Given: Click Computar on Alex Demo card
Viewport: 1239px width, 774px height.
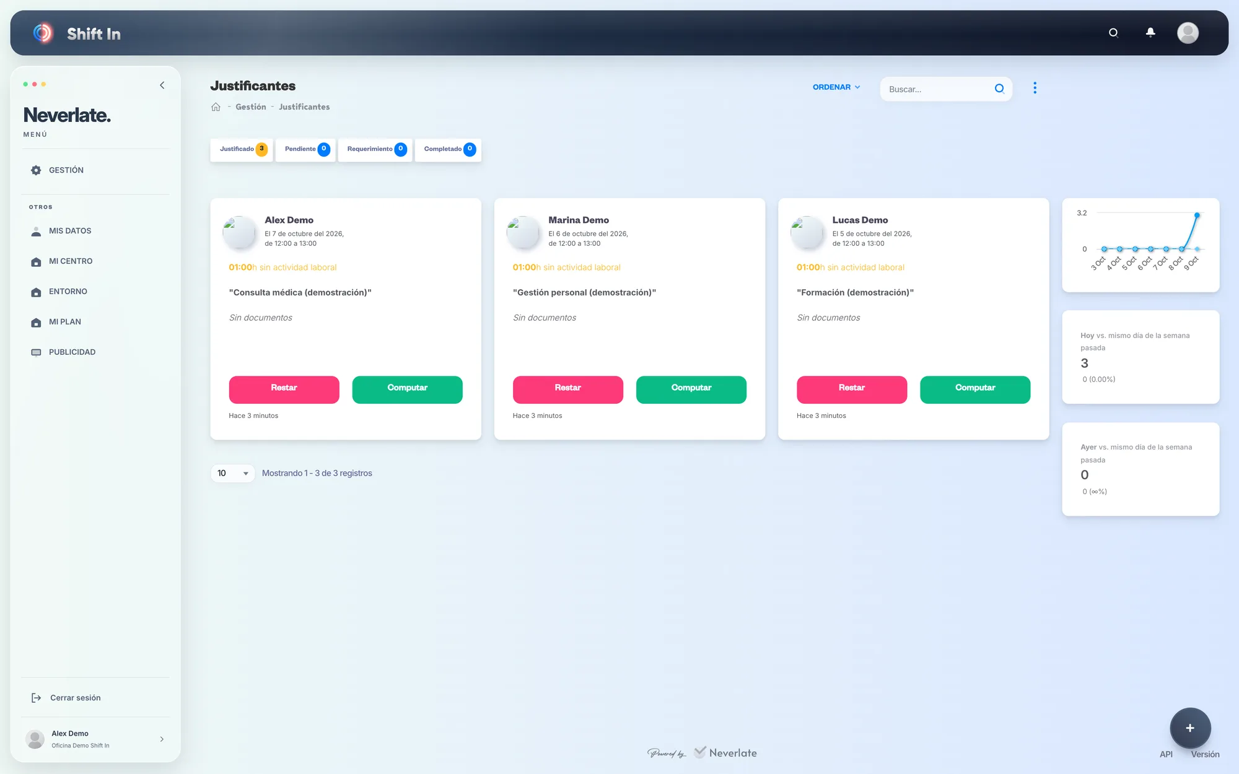Looking at the screenshot, I should click(x=407, y=389).
